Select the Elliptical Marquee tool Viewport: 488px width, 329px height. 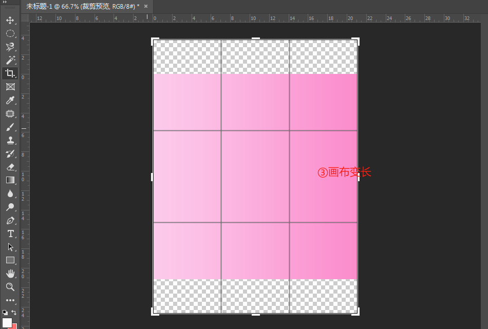tap(10, 33)
